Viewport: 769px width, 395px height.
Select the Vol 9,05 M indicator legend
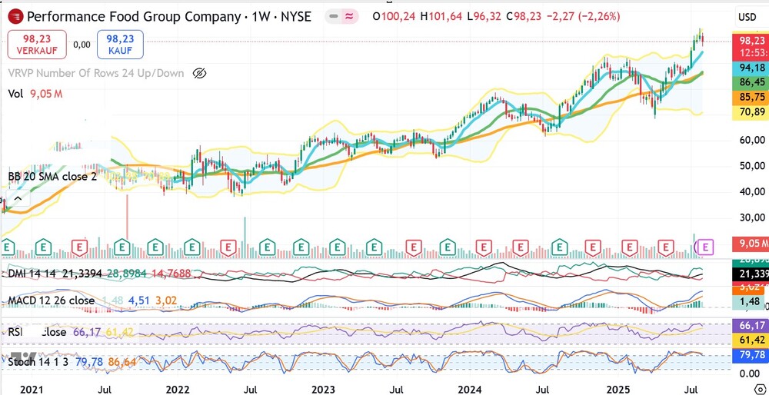35,94
